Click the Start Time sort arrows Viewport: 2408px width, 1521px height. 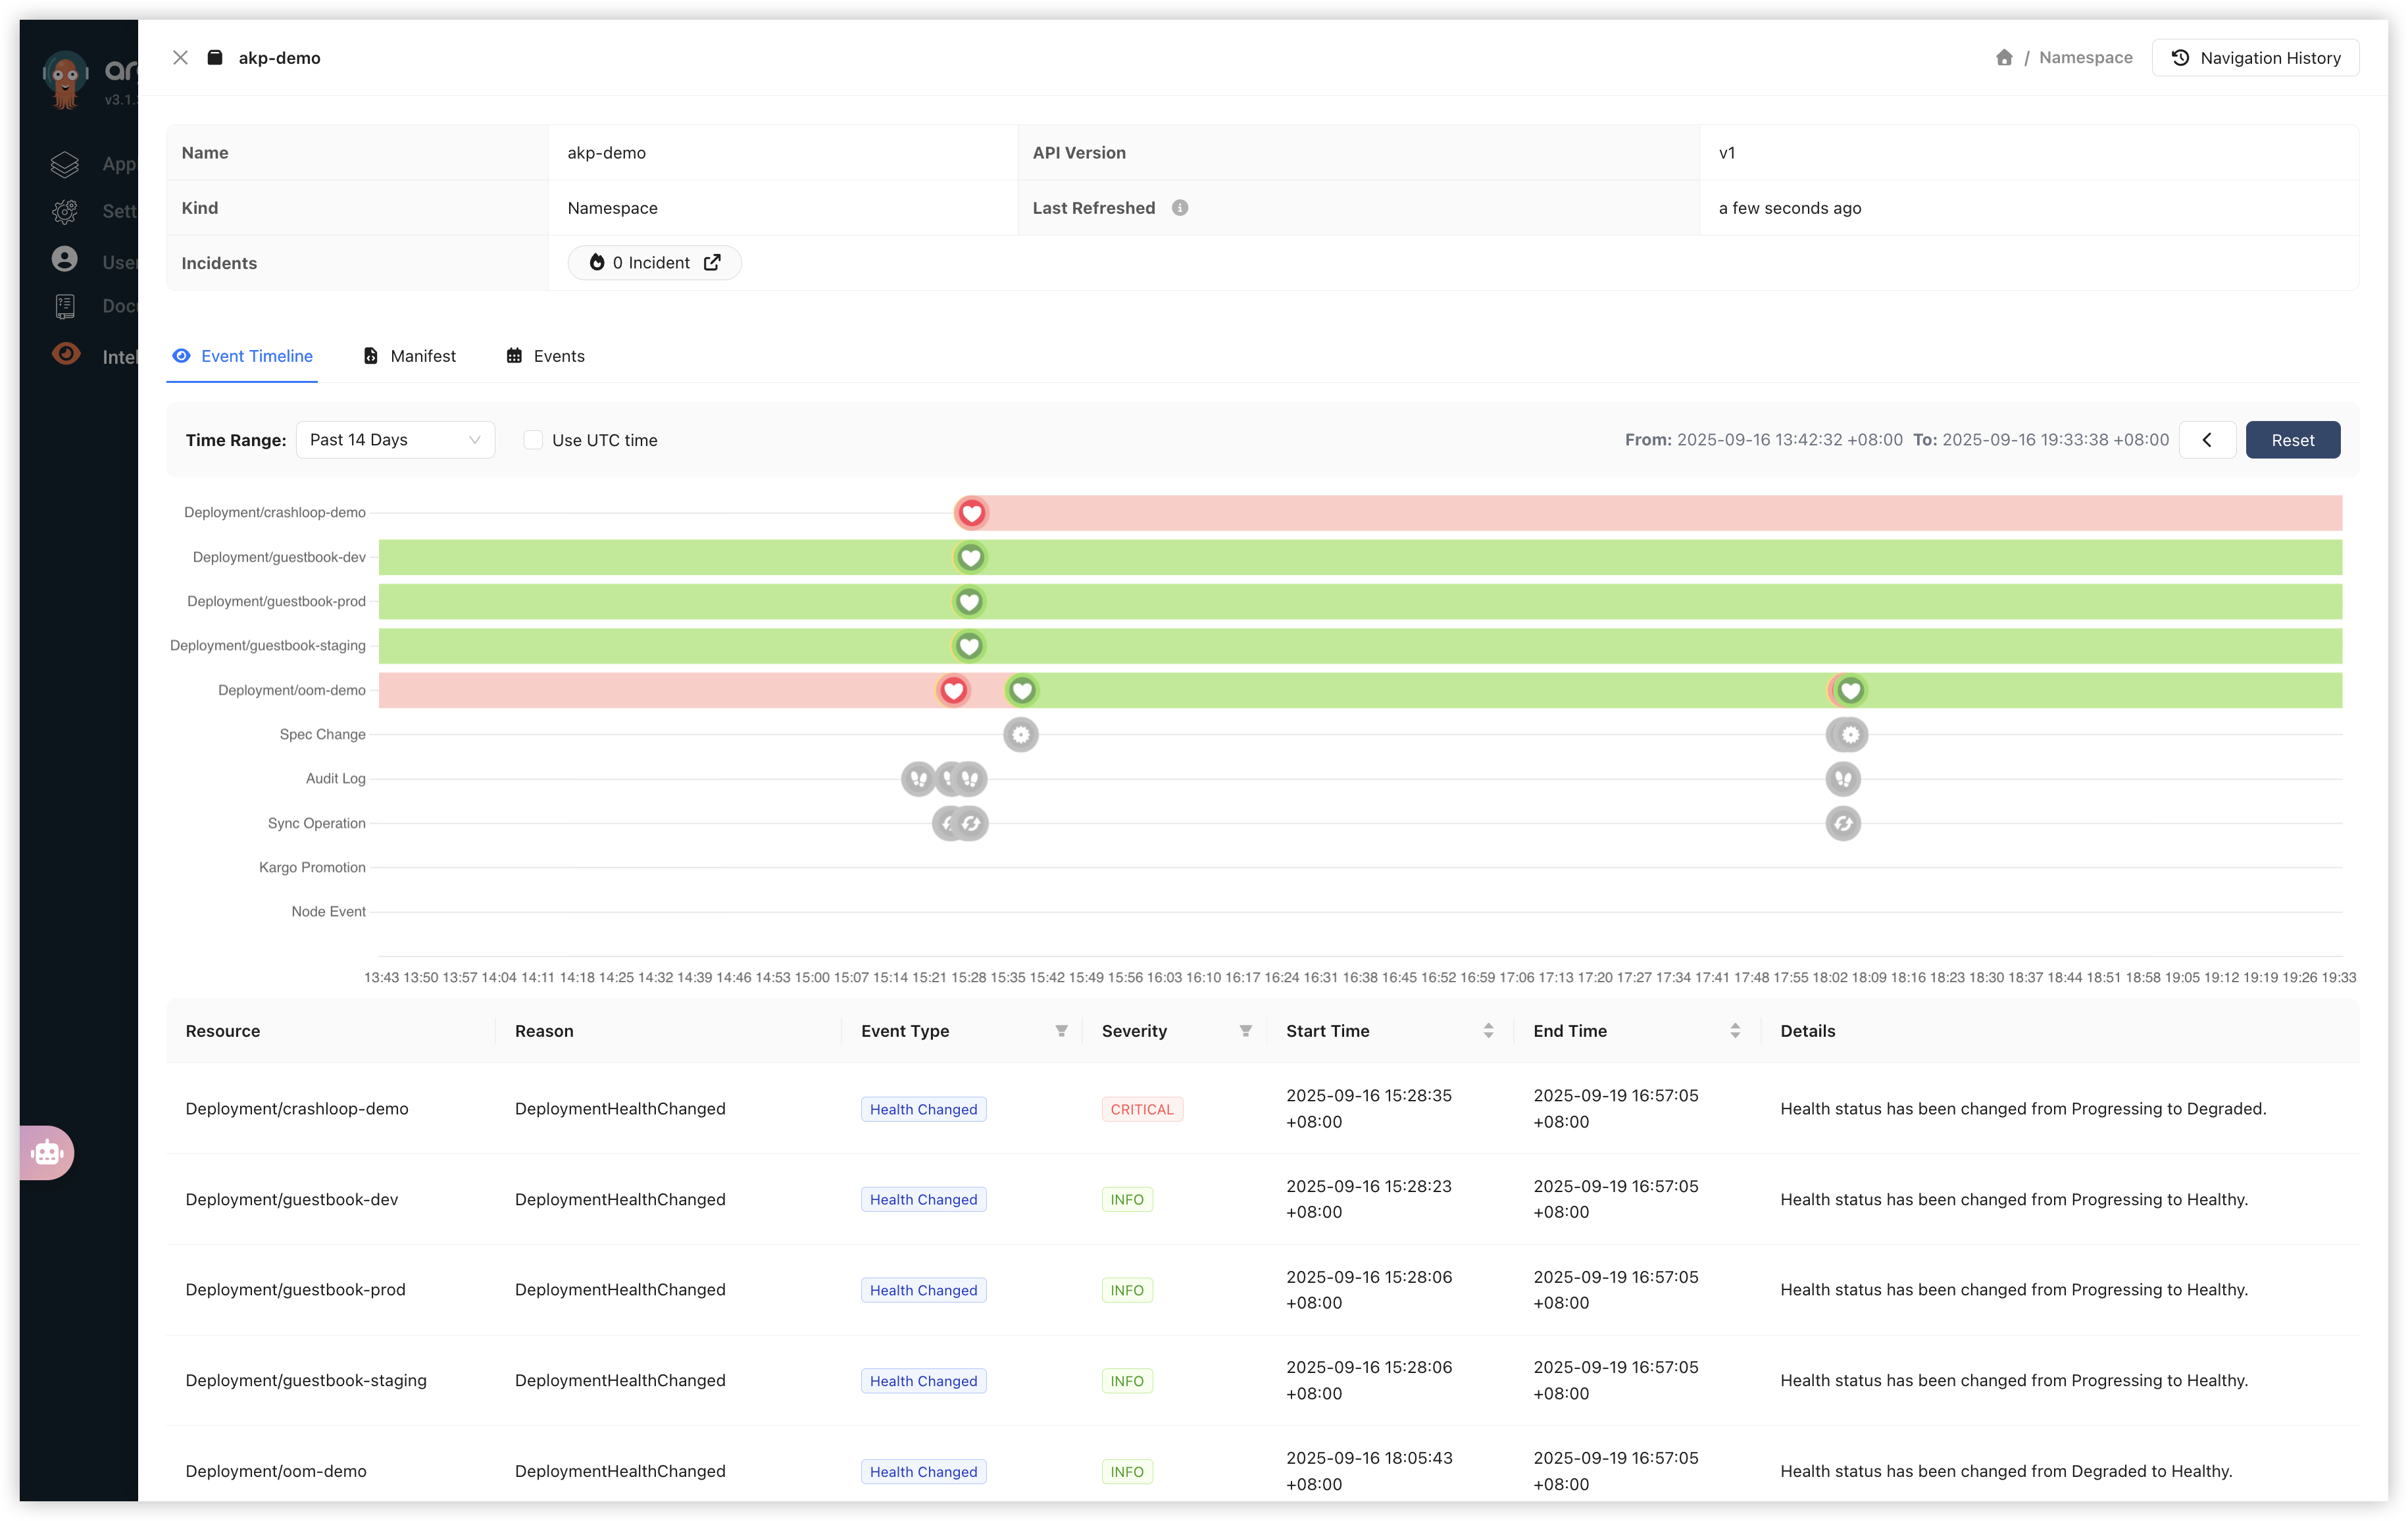tap(1488, 1031)
